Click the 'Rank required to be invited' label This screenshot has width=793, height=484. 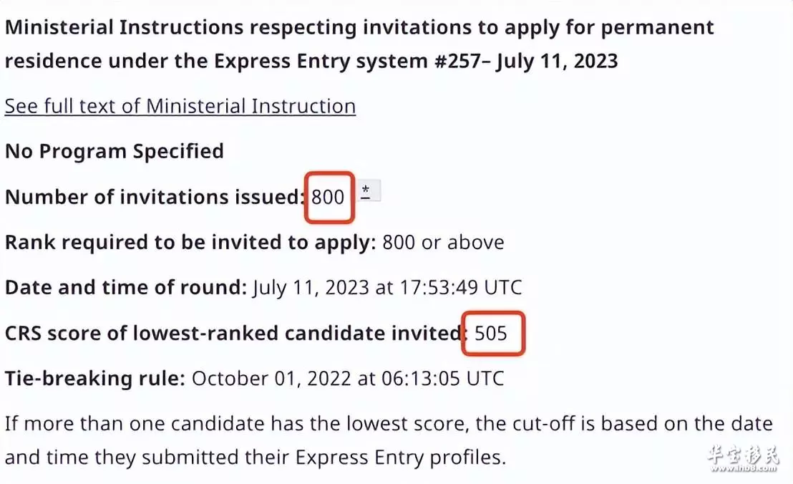[190, 242]
